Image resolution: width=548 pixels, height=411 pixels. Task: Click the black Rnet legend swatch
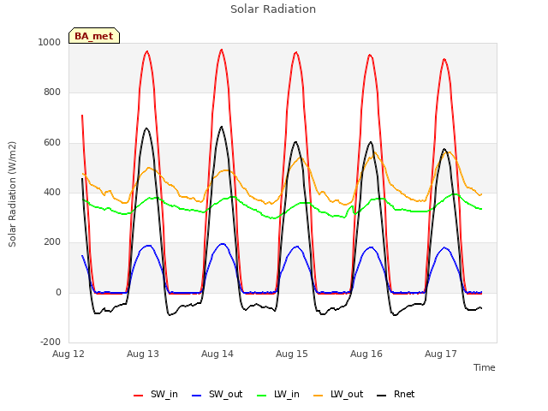pyautogui.click(x=382, y=396)
